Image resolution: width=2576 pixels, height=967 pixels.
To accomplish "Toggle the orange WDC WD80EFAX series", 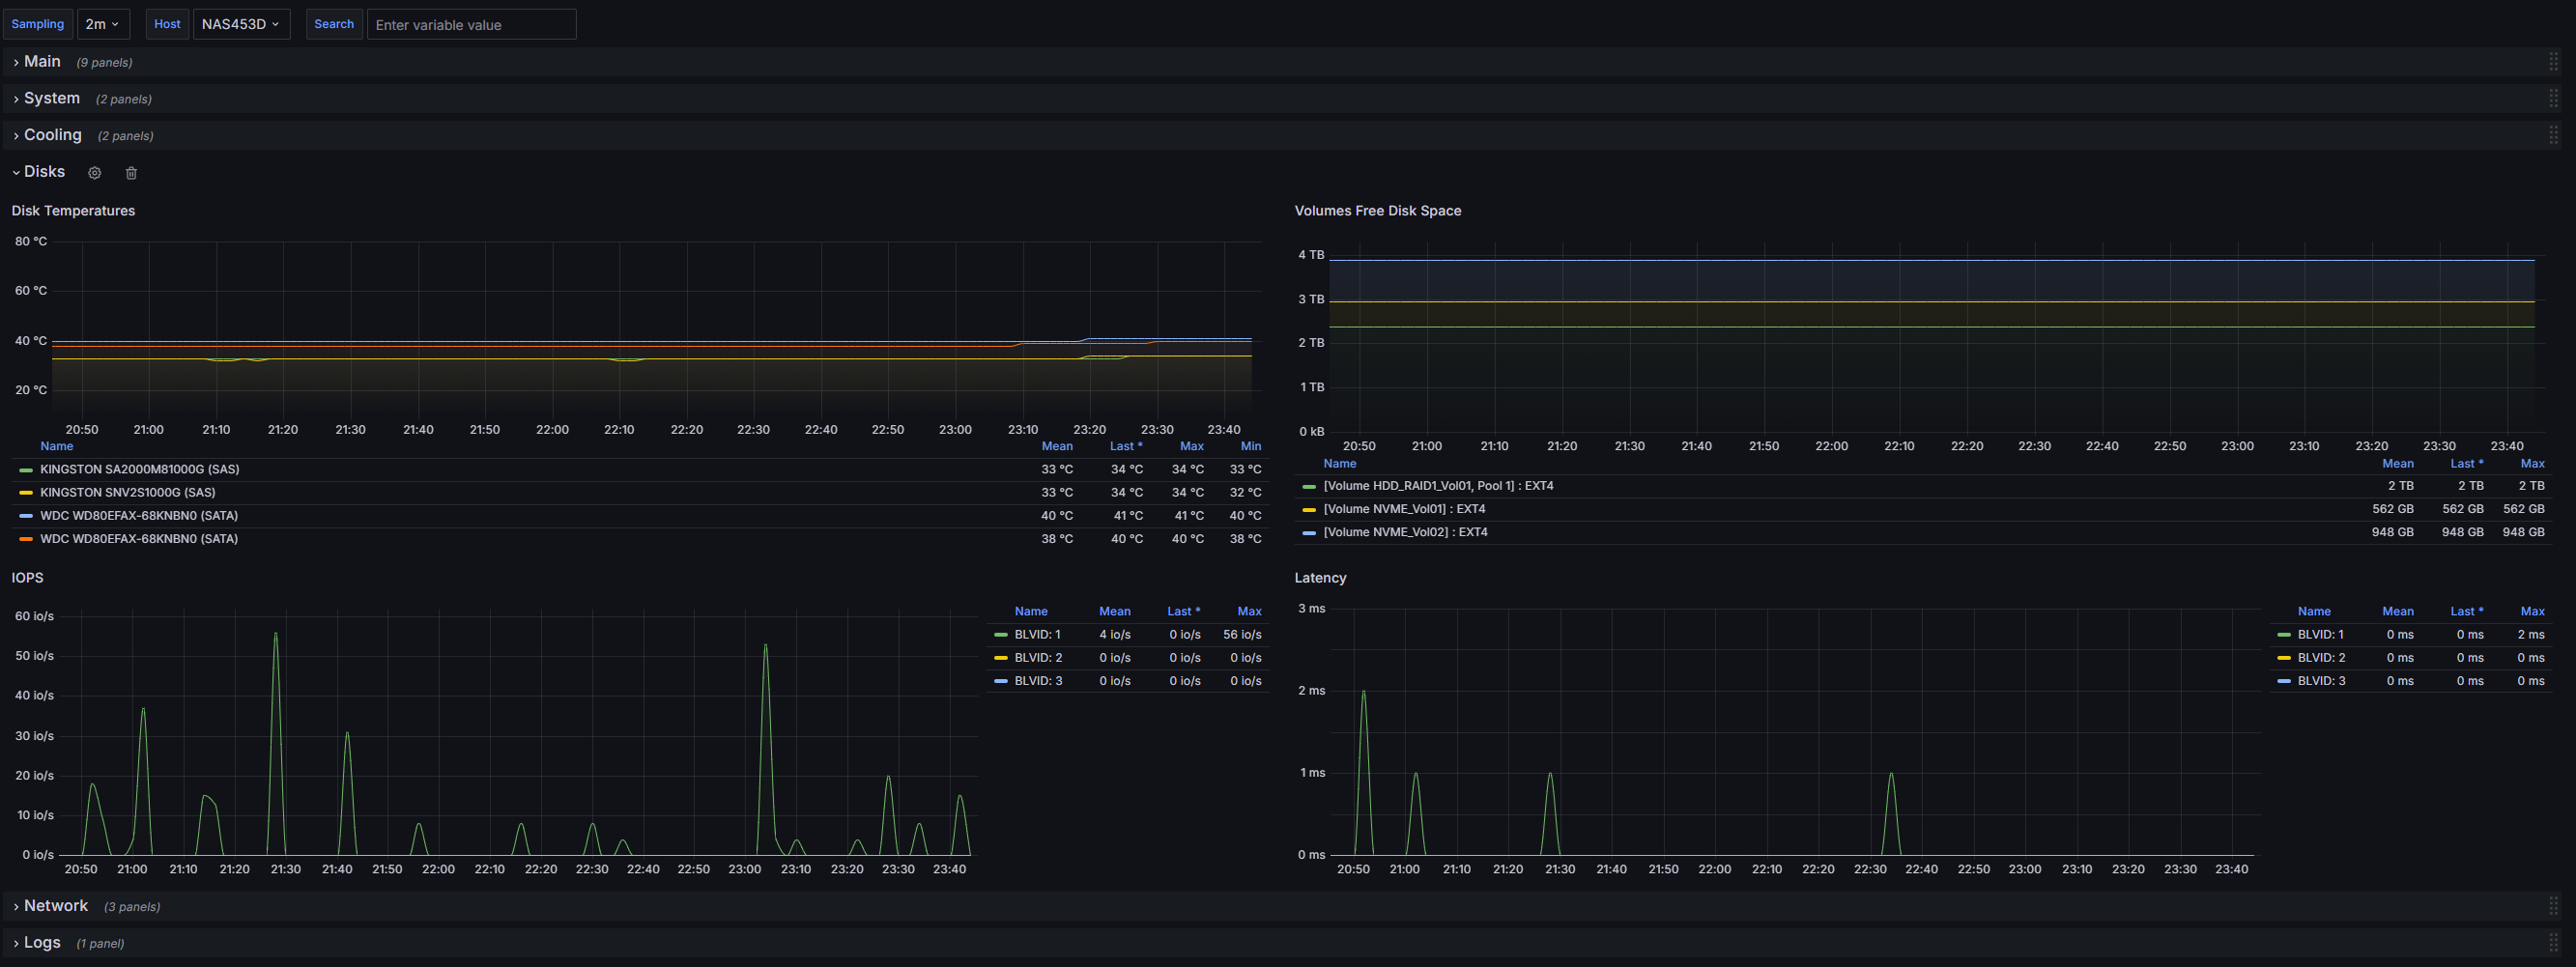I will coord(138,539).
